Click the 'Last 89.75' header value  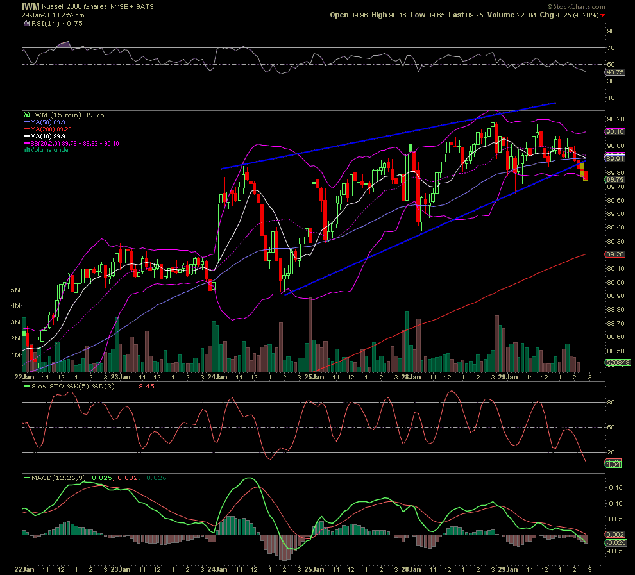[466, 15]
